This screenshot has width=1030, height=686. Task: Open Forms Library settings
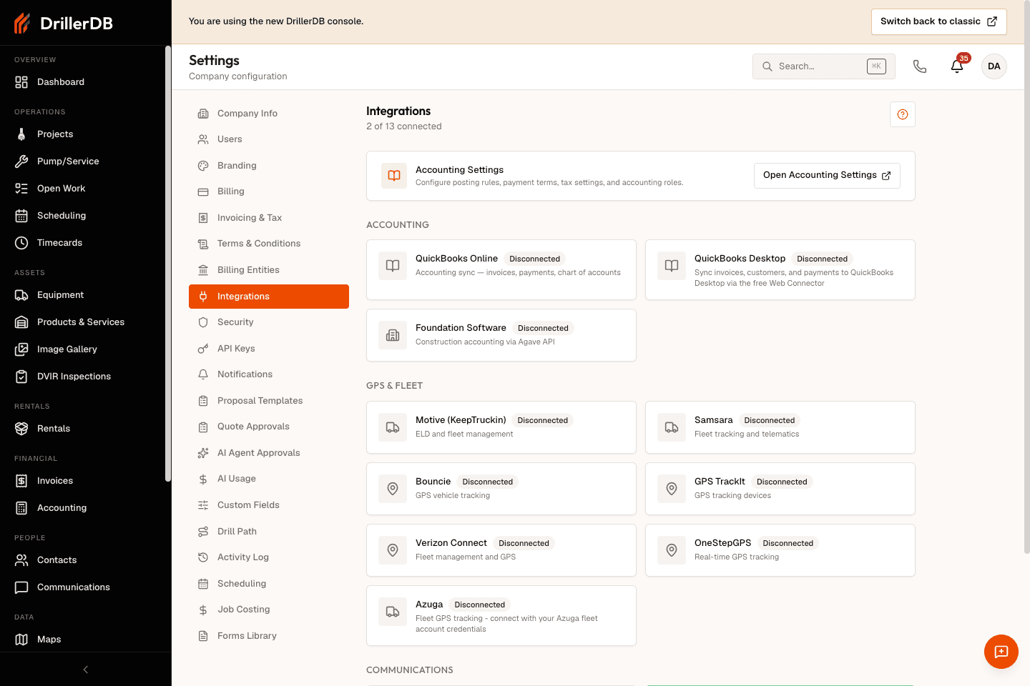pyautogui.click(x=269, y=636)
